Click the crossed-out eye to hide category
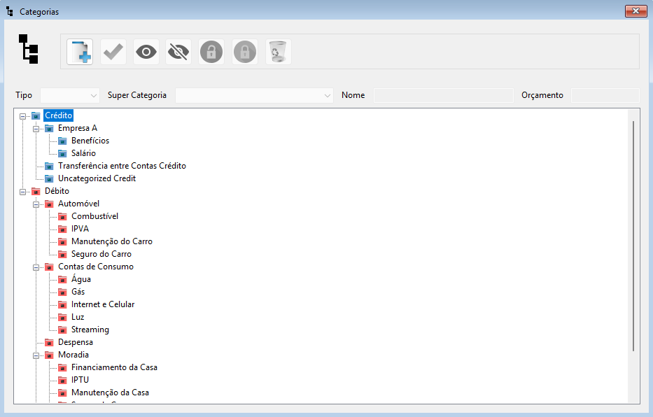Screen dimensions: 653x417 [179, 52]
